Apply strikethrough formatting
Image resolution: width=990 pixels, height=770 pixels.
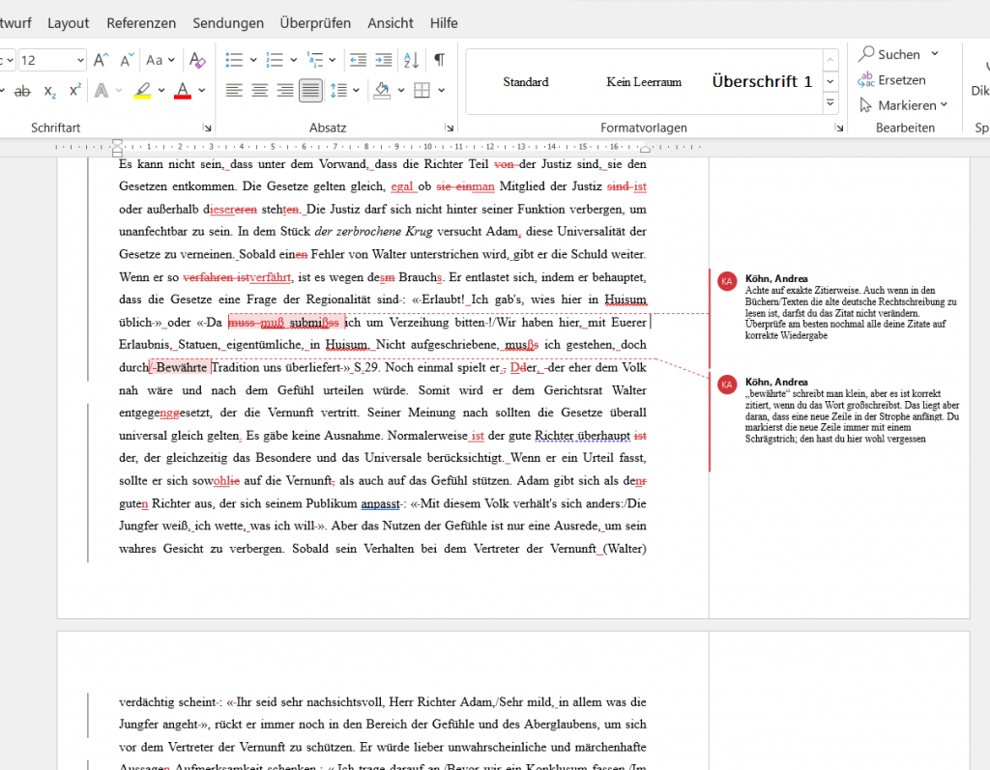pyautogui.click(x=21, y=91)
